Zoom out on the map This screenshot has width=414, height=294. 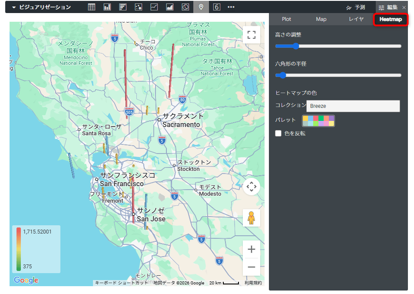[x=252, y=267]
